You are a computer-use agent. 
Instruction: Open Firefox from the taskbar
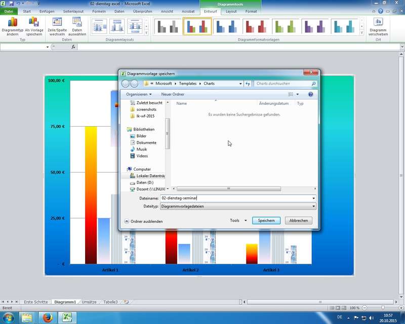[x=48, y=318]
